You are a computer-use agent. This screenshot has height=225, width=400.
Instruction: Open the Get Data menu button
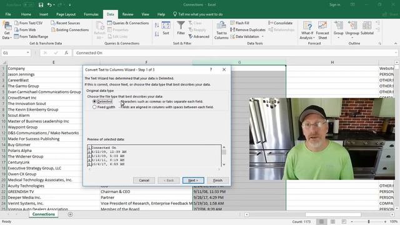click(x=7, y=31)
